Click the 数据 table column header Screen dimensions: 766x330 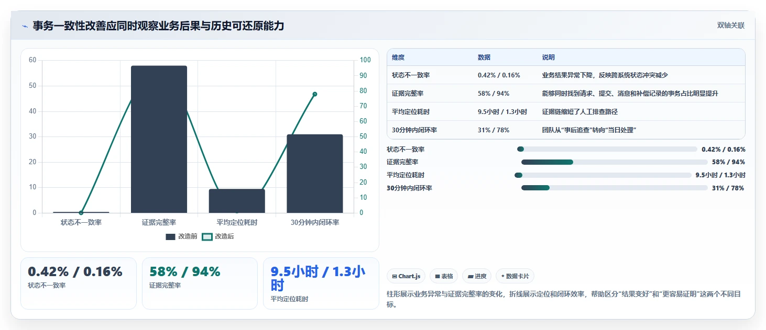click(x=484, y=58)
